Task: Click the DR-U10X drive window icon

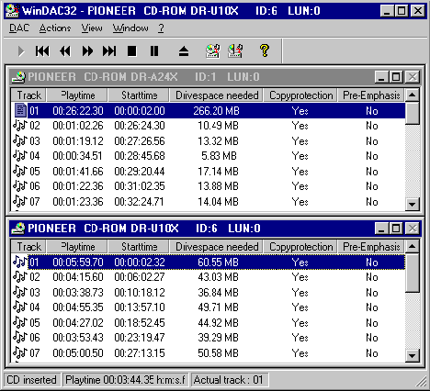Action: point(18,229)
